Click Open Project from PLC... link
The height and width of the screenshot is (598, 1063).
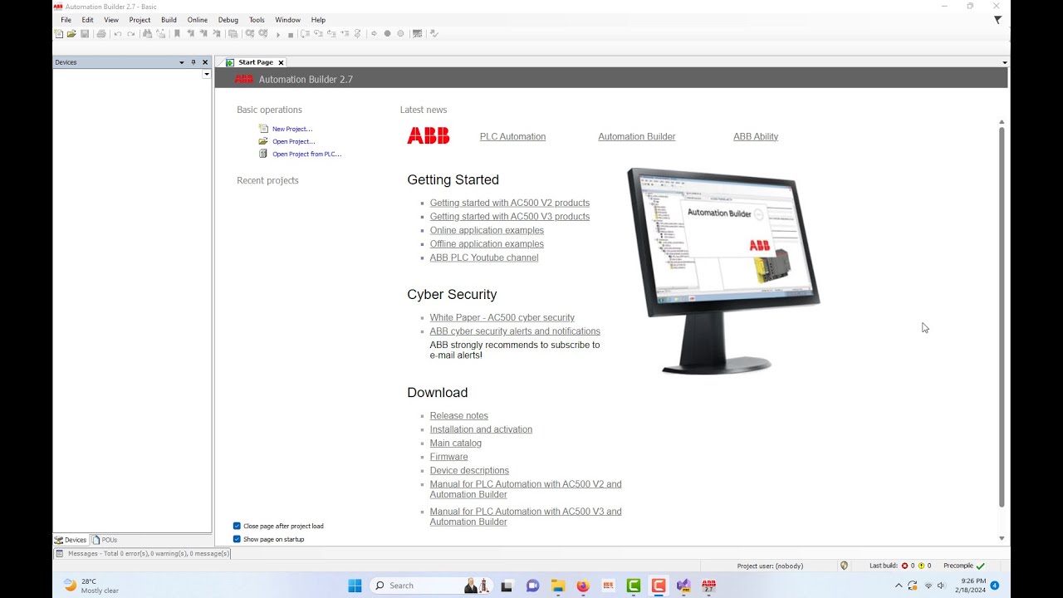coord(307,154)
